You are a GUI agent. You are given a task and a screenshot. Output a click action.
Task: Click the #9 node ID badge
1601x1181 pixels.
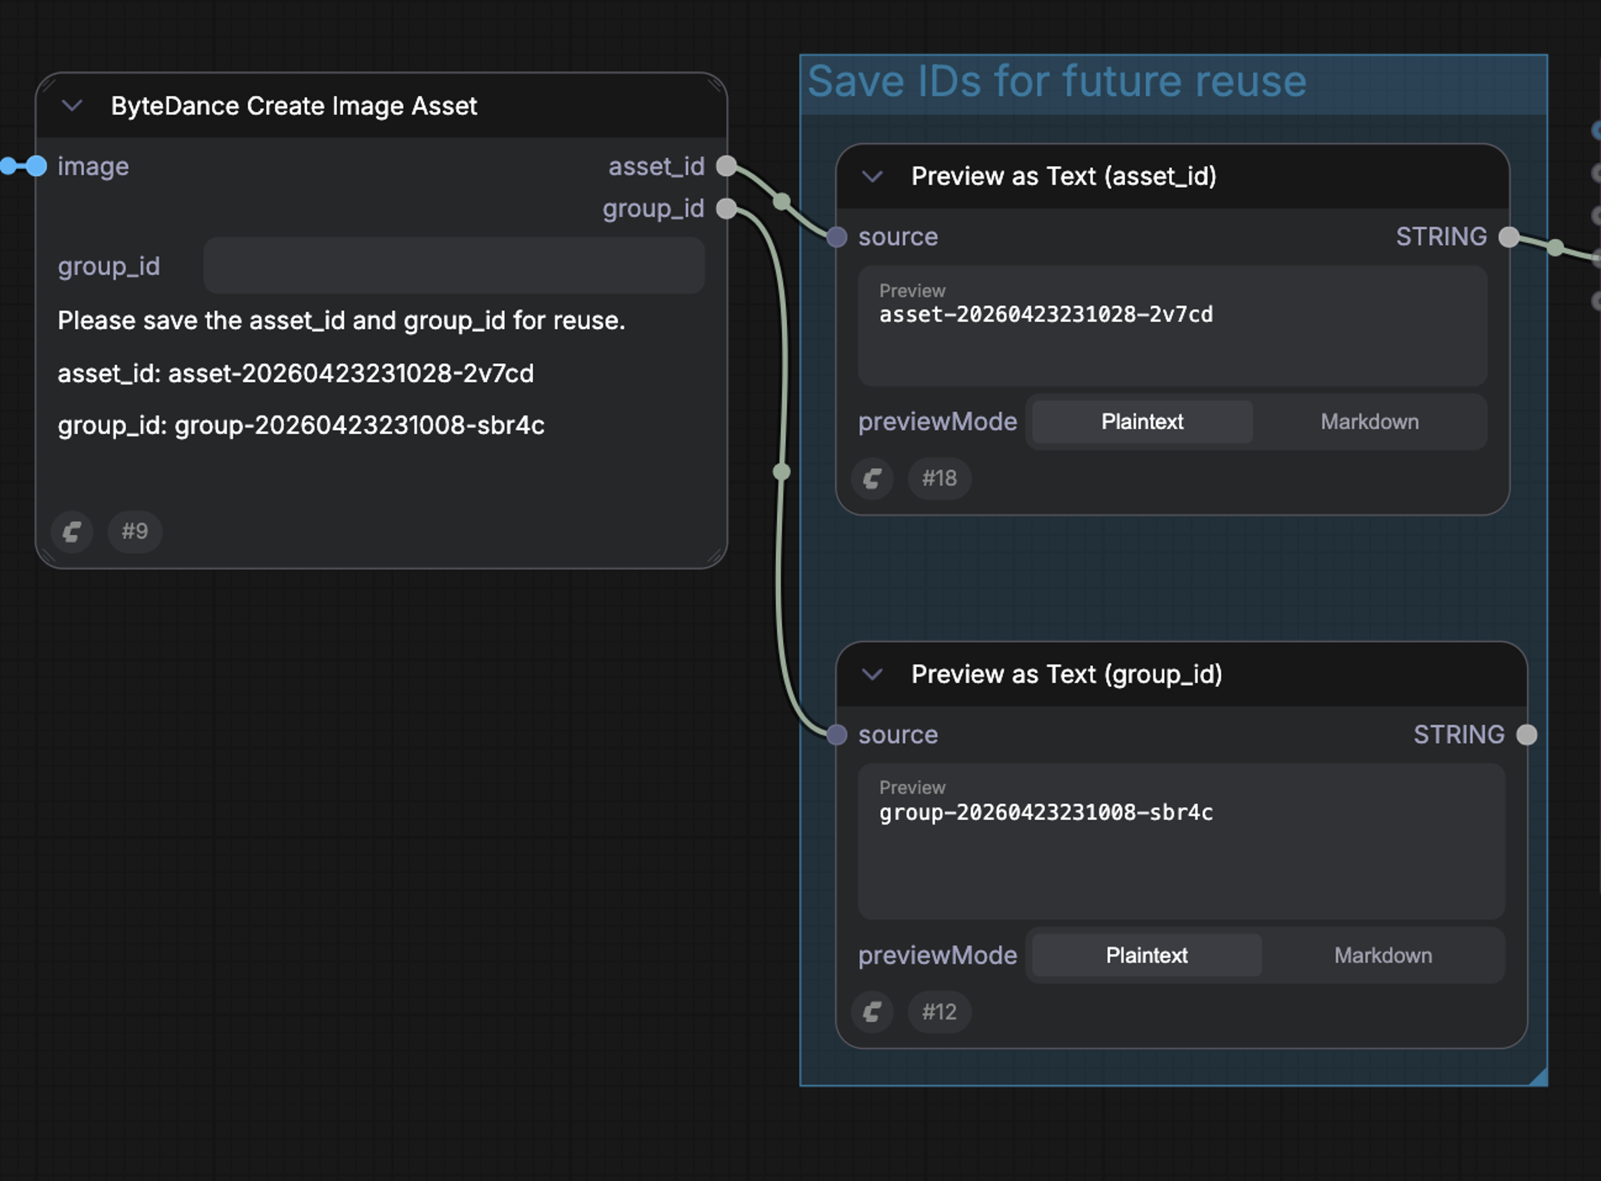tap(134, 532)
